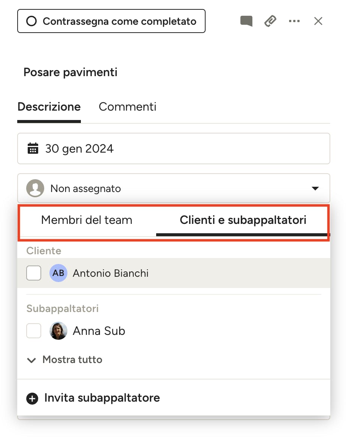Viewport: 346px width, 444px height.
Task: Expand the Non assegnato dropdown arrow
Action: click(315, 188)
